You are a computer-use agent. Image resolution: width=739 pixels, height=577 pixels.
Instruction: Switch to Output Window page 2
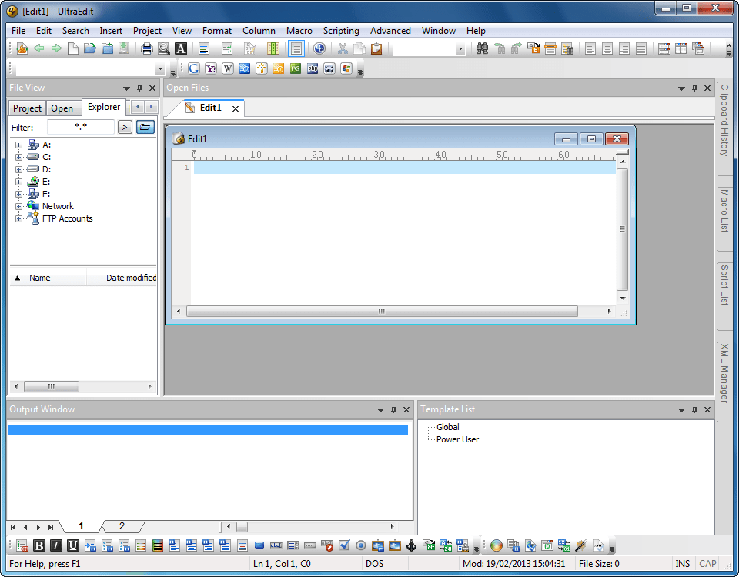tap(122, 526)
